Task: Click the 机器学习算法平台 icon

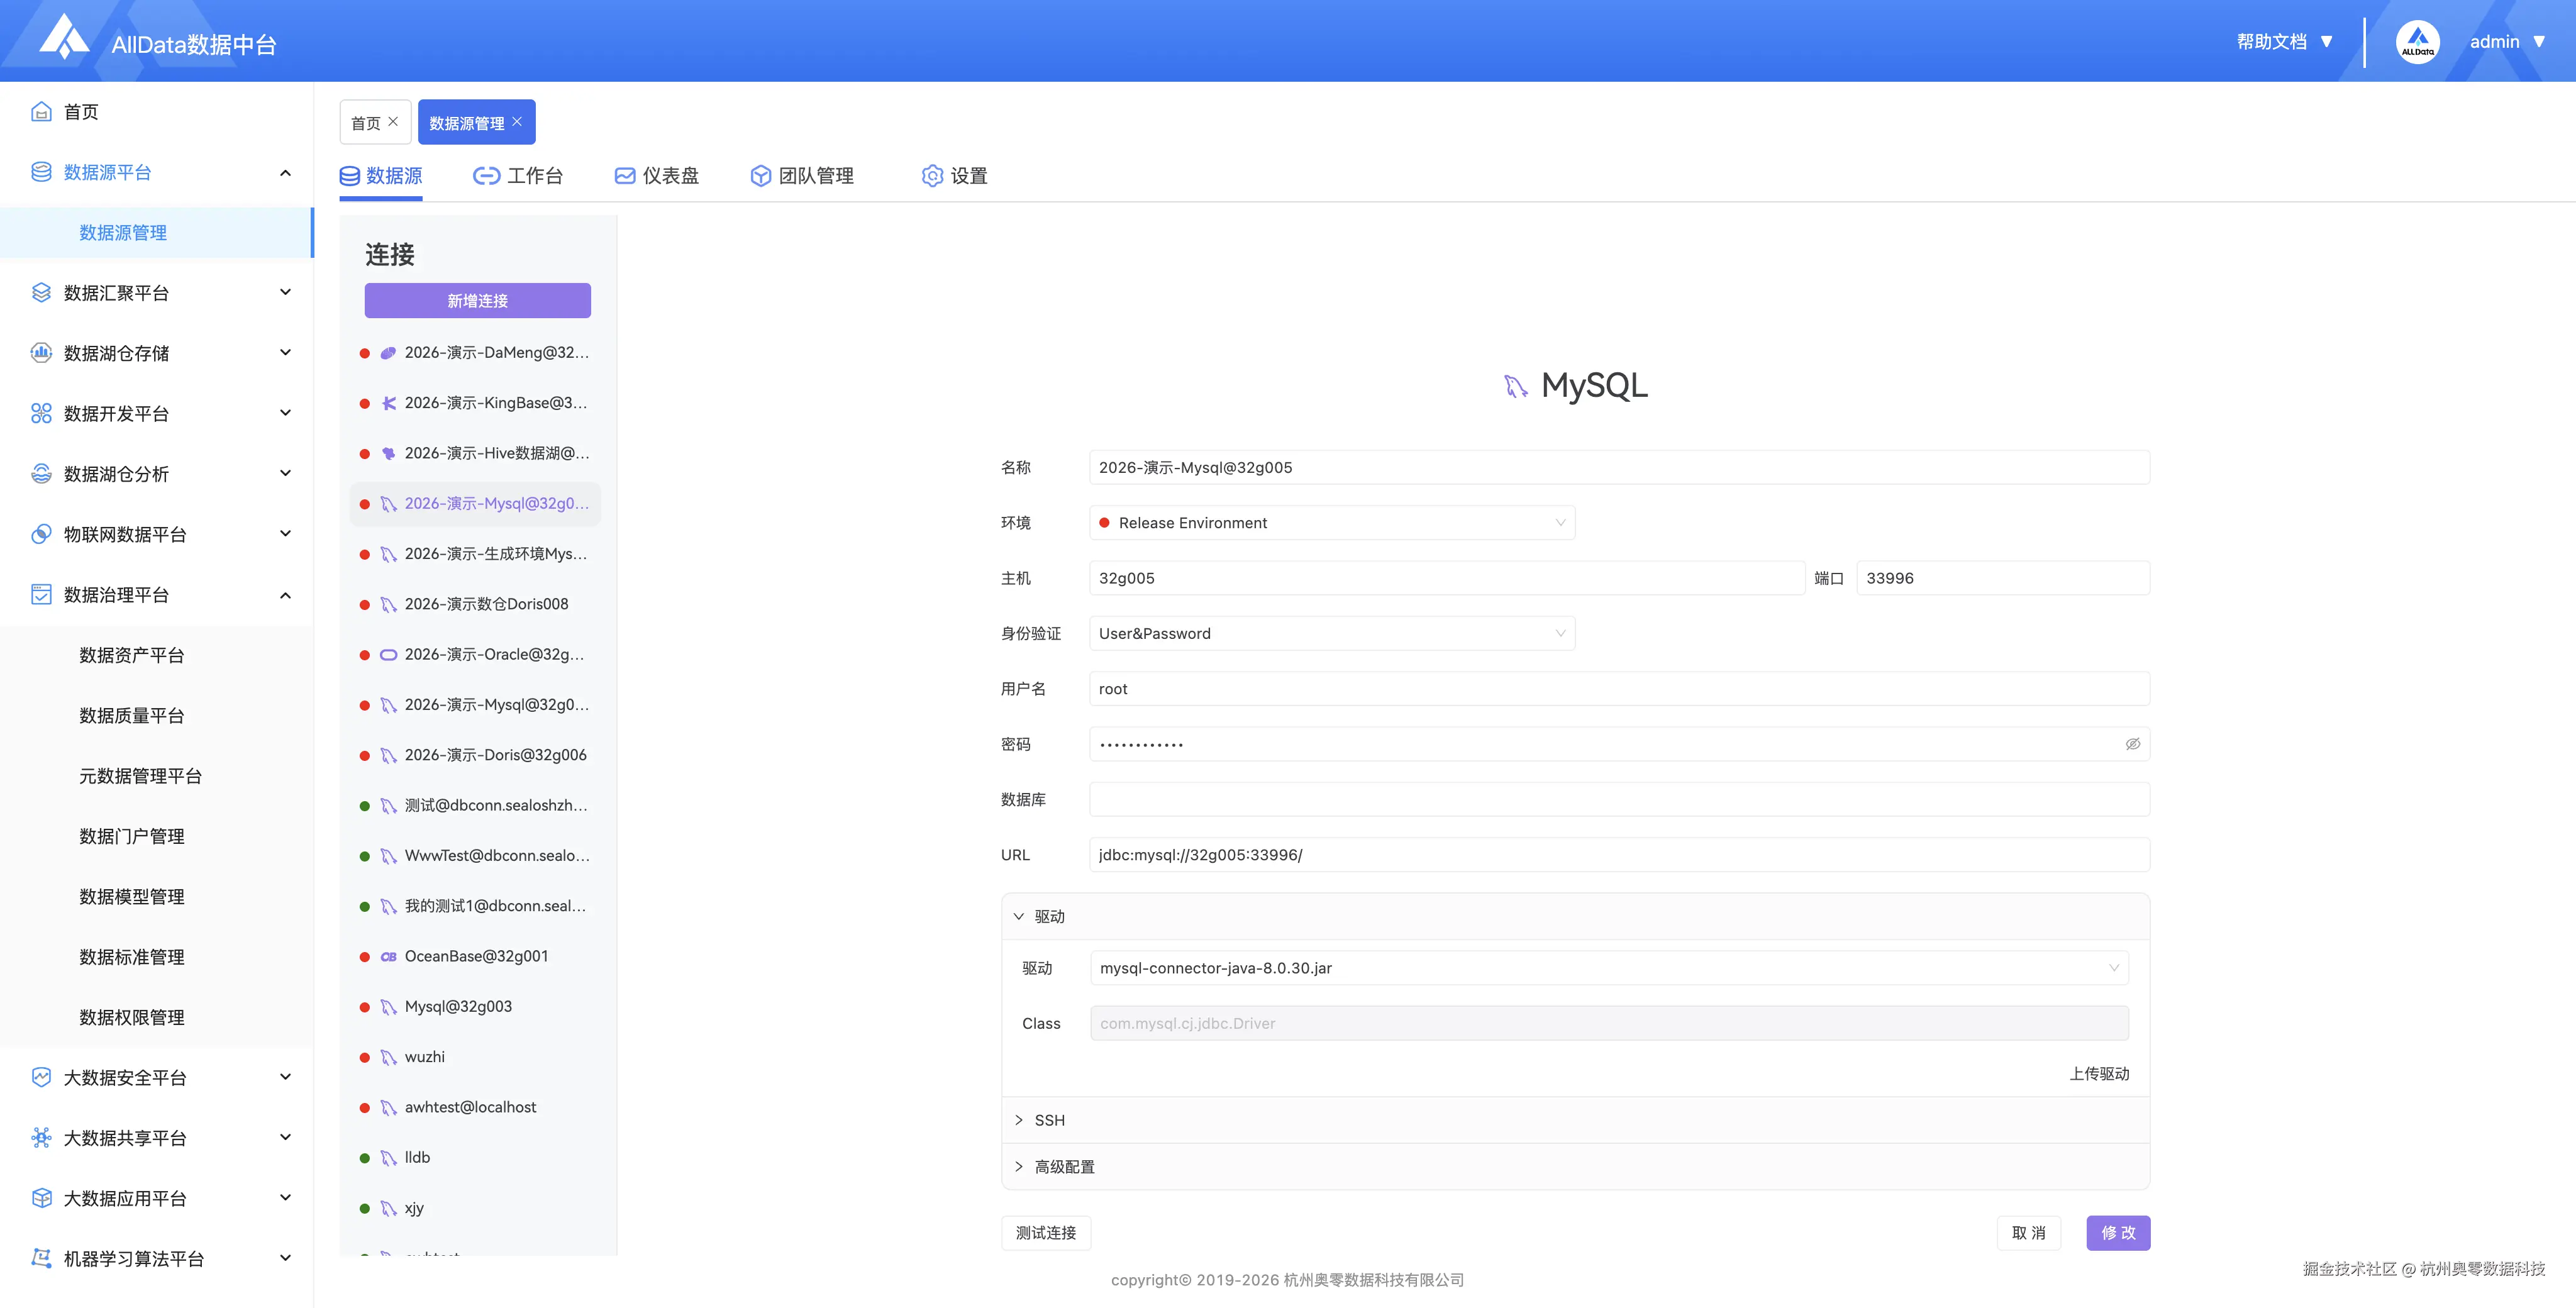Action: pyautogui.click(x=41, y=1258)
